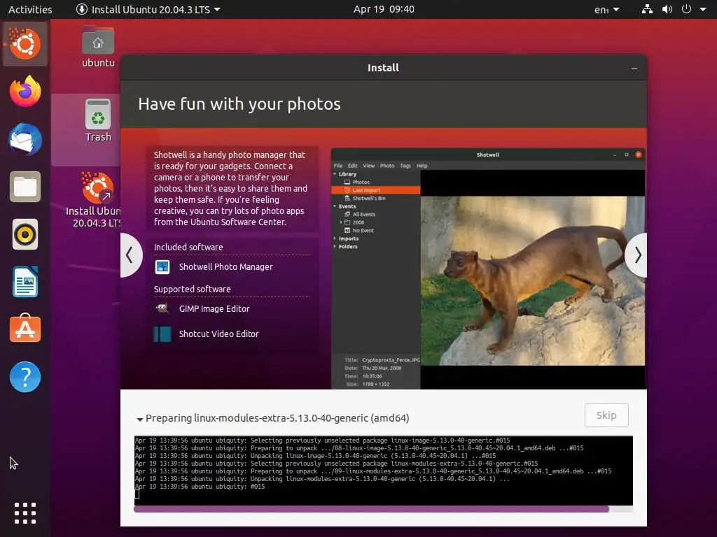Minimize the Install window
Image resolution: width=717 pixels, height=537 pixels.
pos(634,68)
